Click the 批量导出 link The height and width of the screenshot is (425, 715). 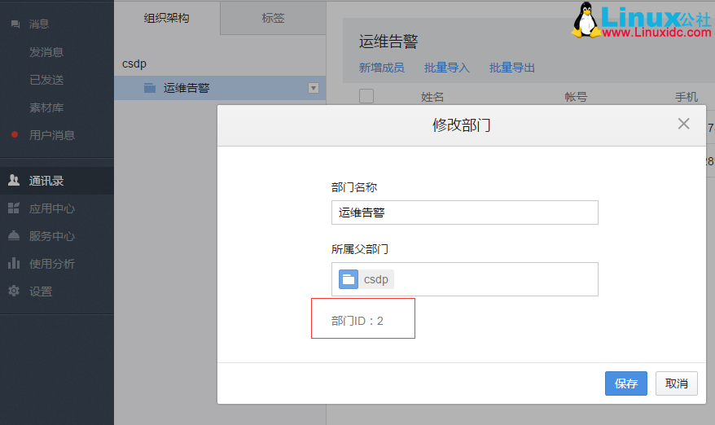point(511,68)
